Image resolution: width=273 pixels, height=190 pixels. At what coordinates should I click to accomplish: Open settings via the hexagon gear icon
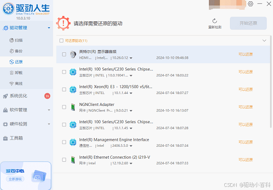pyautogui.click(x=250, y=4)
